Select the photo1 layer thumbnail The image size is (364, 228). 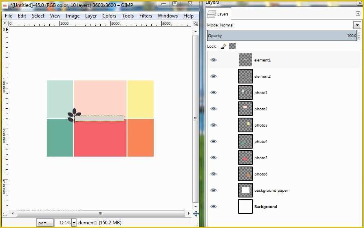pyautogui.click(x=245, y=92)
